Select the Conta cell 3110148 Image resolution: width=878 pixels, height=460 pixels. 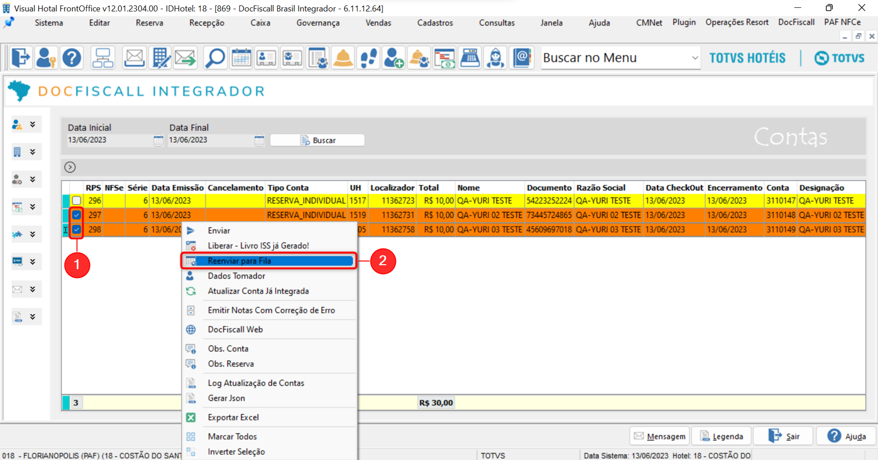(781, 215)
